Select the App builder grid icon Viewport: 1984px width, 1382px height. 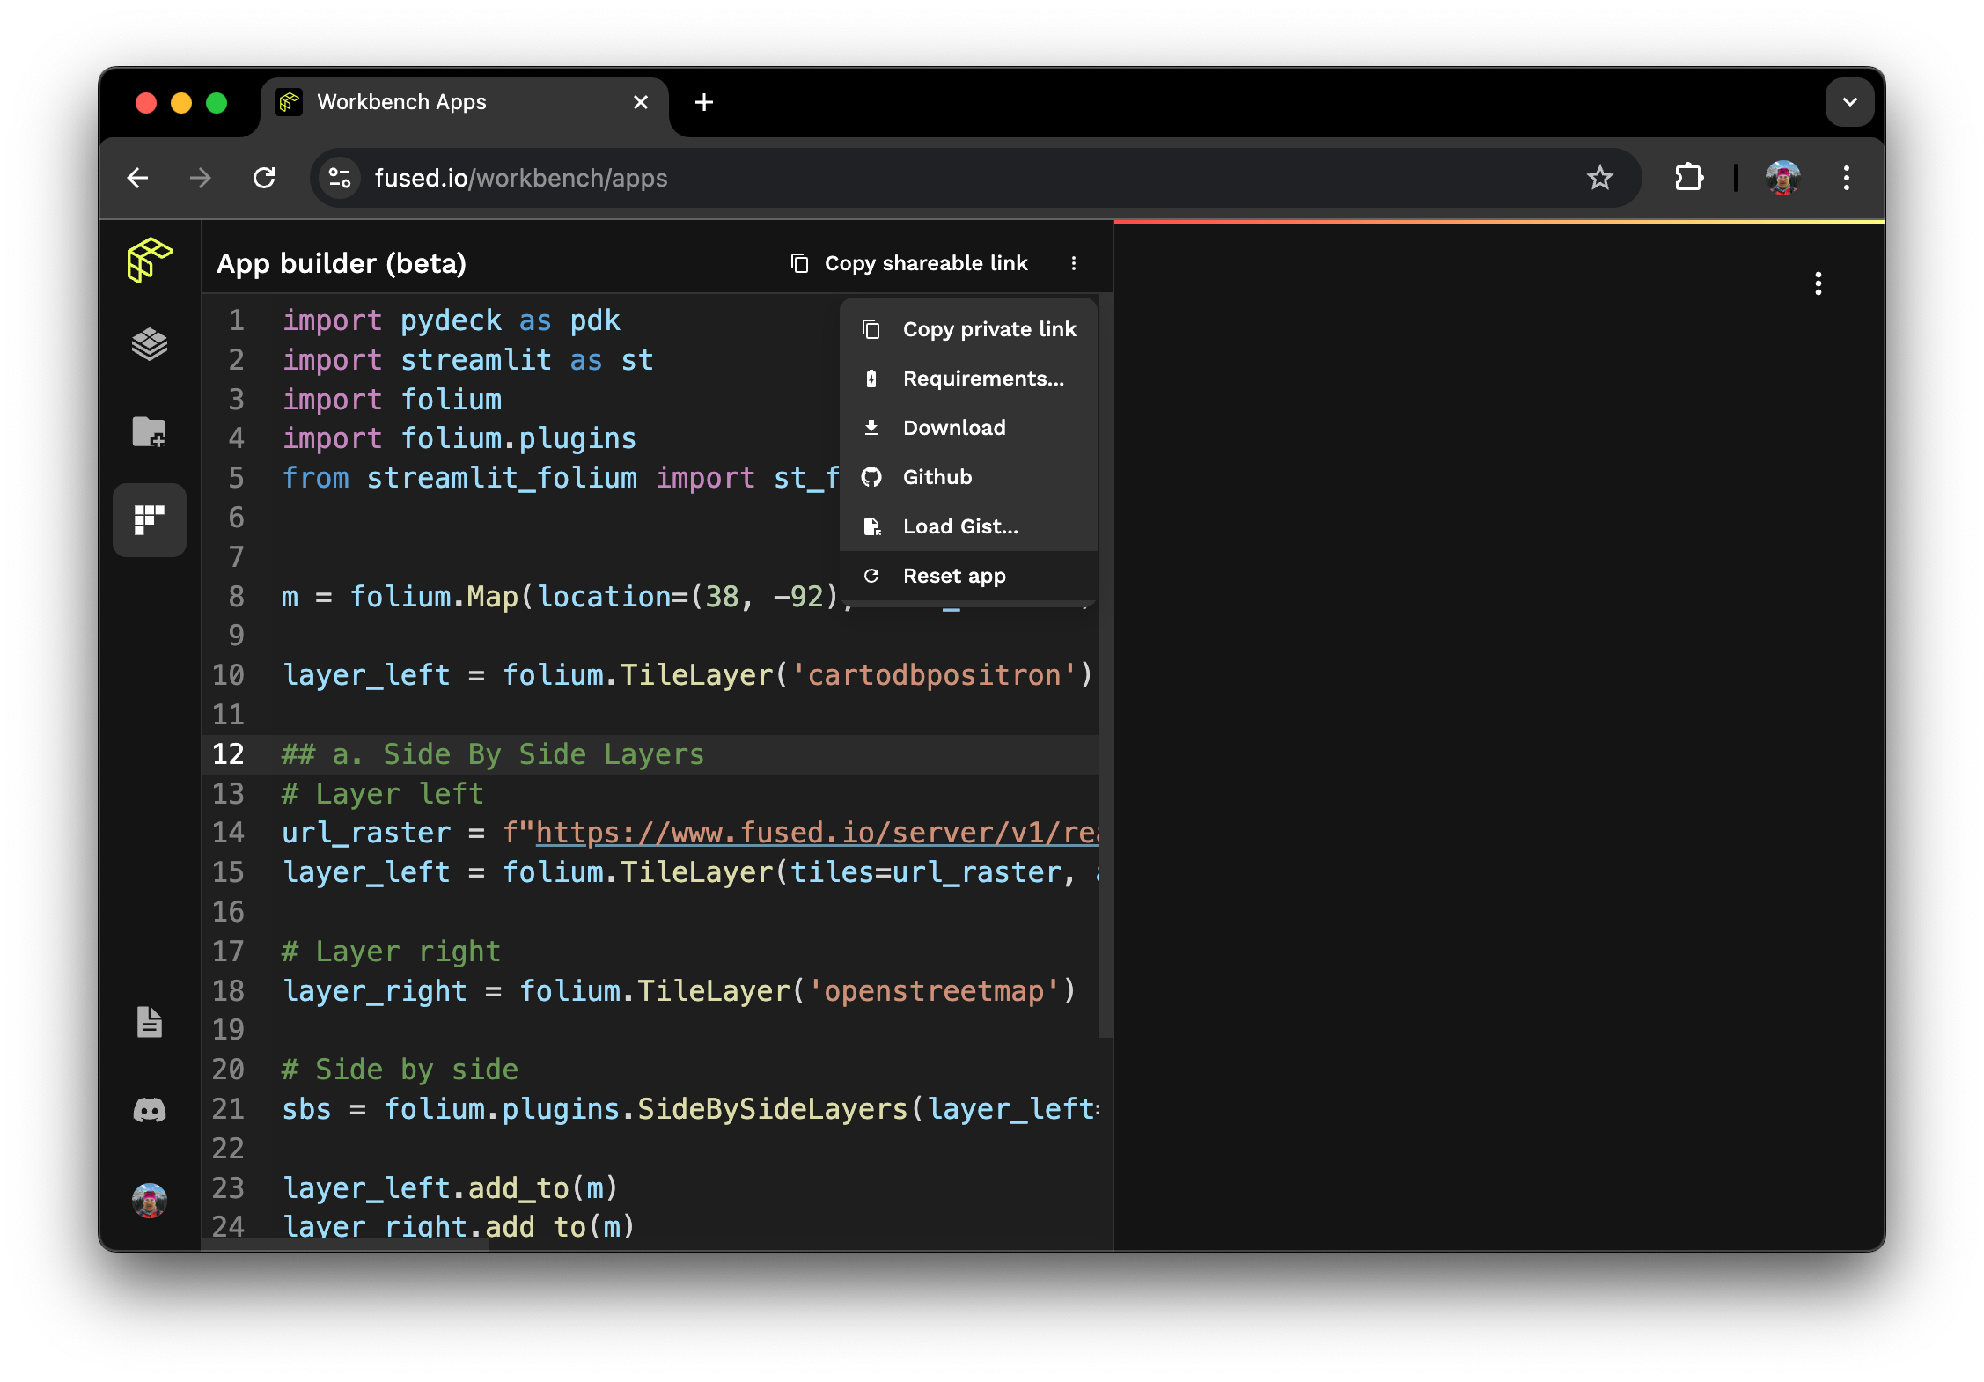pos(150,519)
